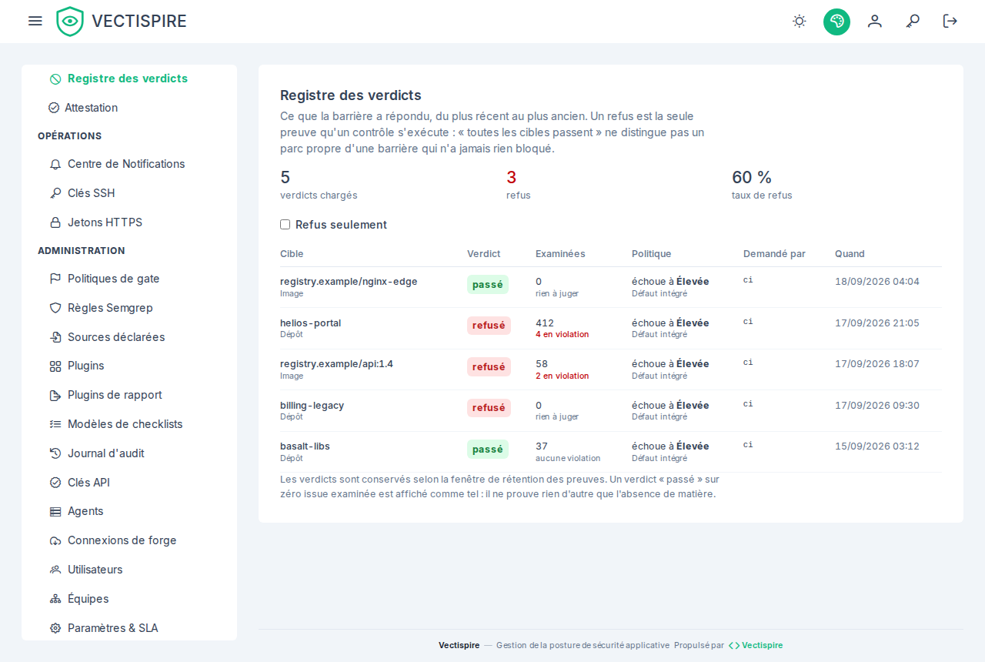
Task: Open Utilisateurs in the sidebar
Action: tap(95, 570)
